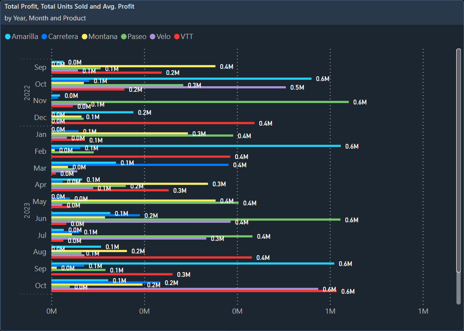
Task: Click the 0.6M data label for Sep 2023
Action: point(346,263)
